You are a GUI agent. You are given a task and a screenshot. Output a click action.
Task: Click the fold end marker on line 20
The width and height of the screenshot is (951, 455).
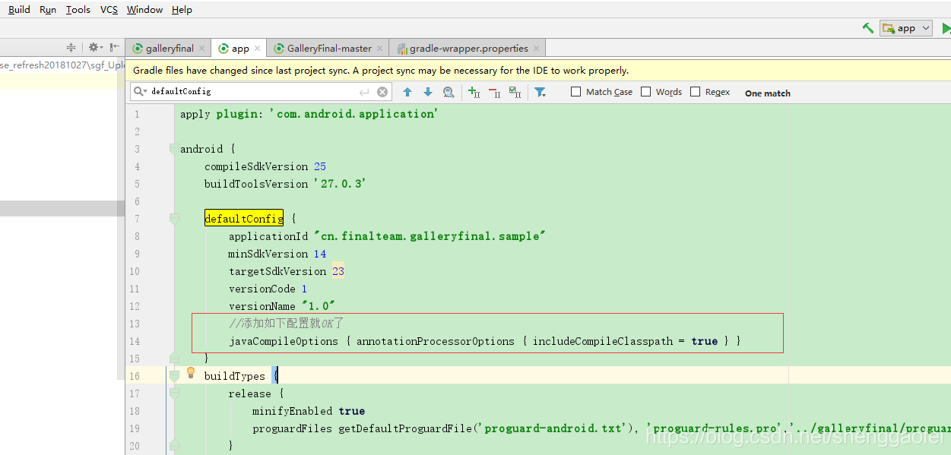173,446
